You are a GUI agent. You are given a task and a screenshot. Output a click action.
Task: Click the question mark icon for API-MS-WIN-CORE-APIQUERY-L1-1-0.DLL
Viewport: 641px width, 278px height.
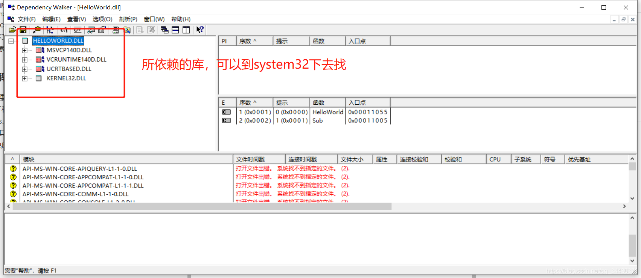tap(13, 169)
